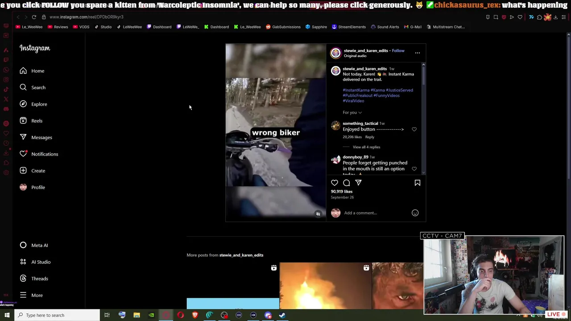Open Notifications panel
The width and height of the screenshot is (571, 321).
[x=39, y=154]
